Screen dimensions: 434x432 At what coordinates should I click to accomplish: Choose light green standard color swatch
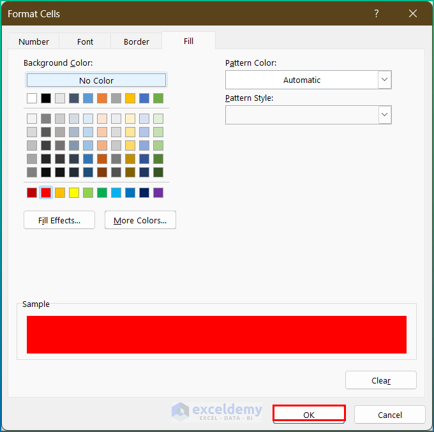88,193
